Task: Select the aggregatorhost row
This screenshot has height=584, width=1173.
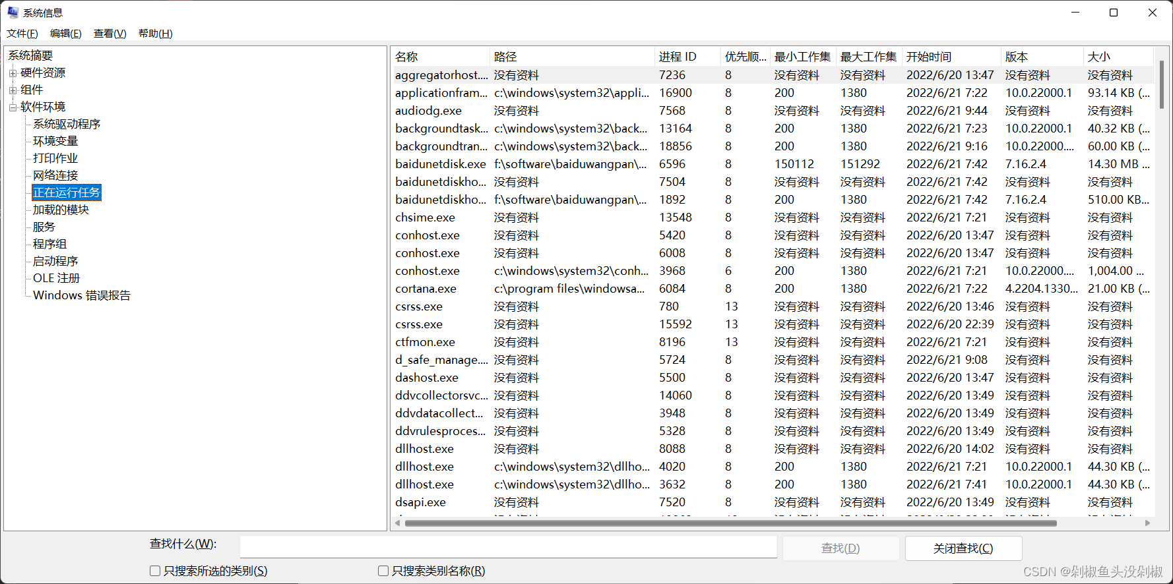Action: [x=773, y=75]
